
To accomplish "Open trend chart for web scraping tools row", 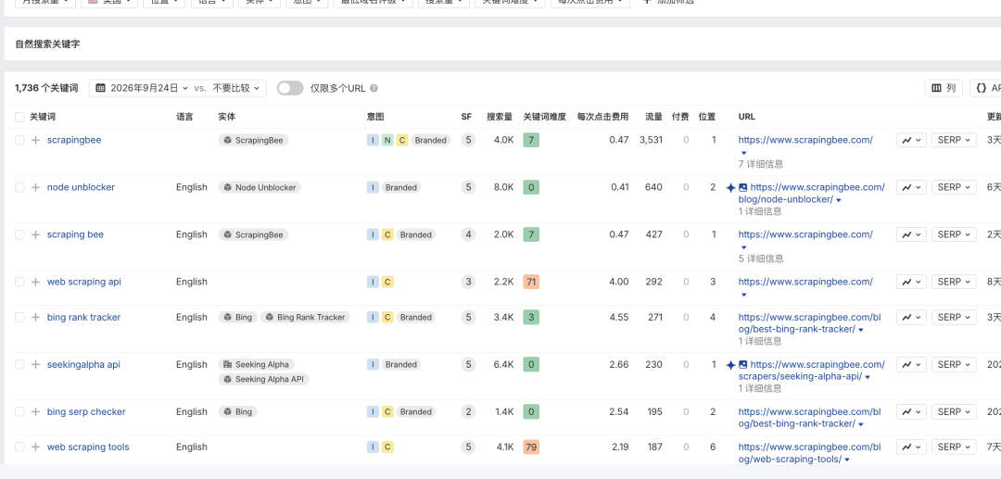I will click(x=911, y=447).
